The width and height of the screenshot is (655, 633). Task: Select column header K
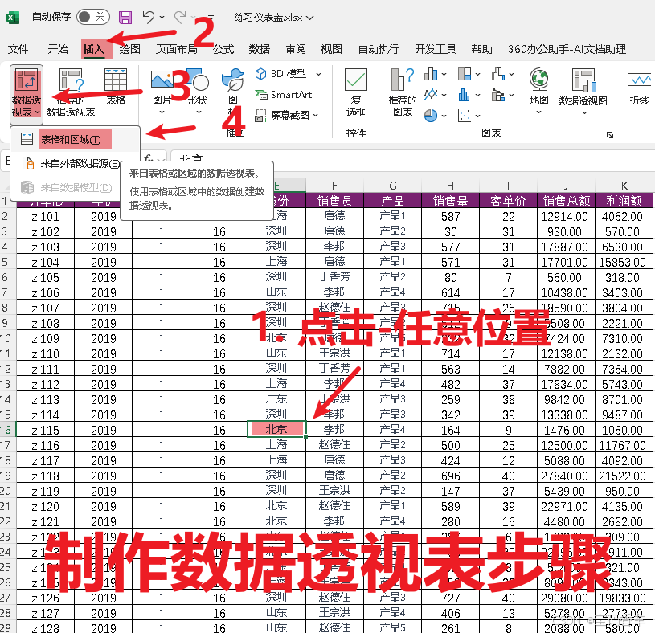click(x=624, y=186)
